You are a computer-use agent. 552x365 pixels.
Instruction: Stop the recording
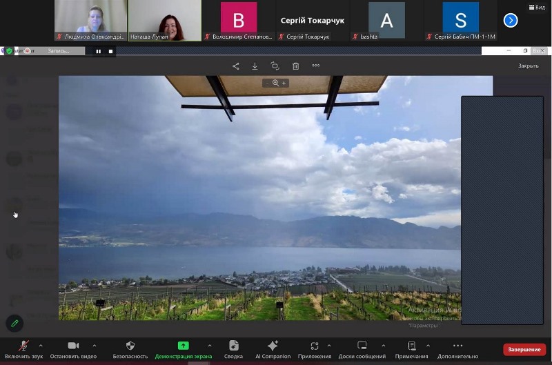(110, 51)
